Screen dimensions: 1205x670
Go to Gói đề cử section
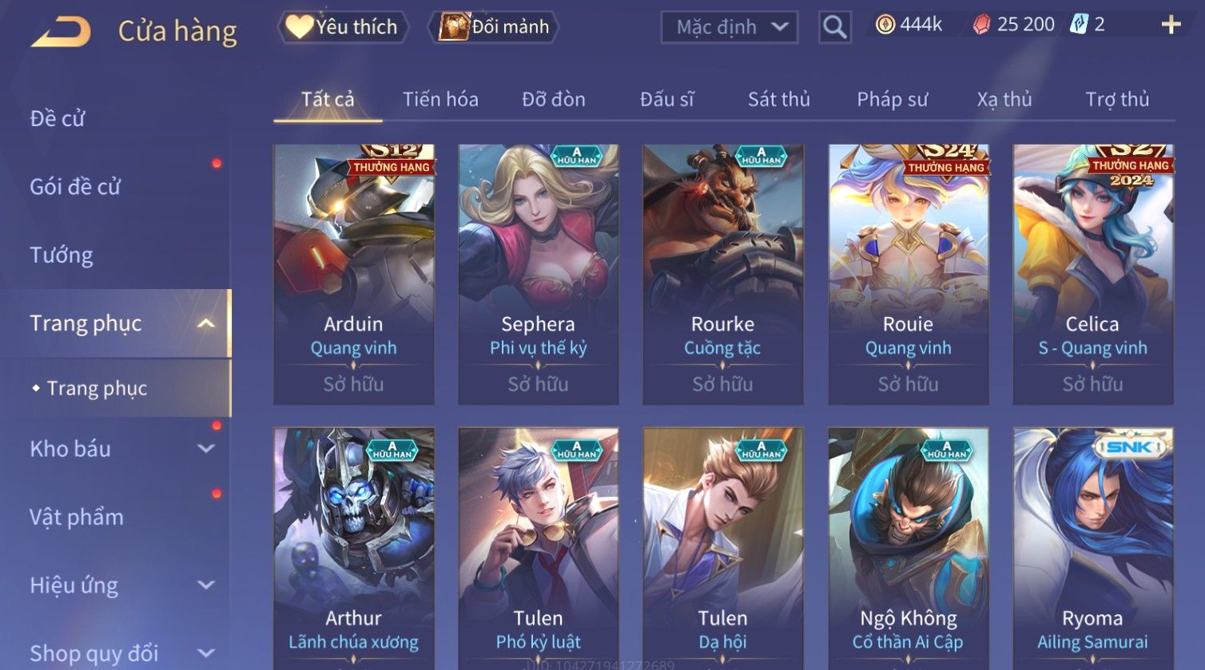(75, 187)
